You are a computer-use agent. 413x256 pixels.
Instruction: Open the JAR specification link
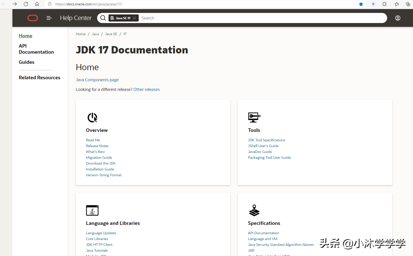[251, 250]
